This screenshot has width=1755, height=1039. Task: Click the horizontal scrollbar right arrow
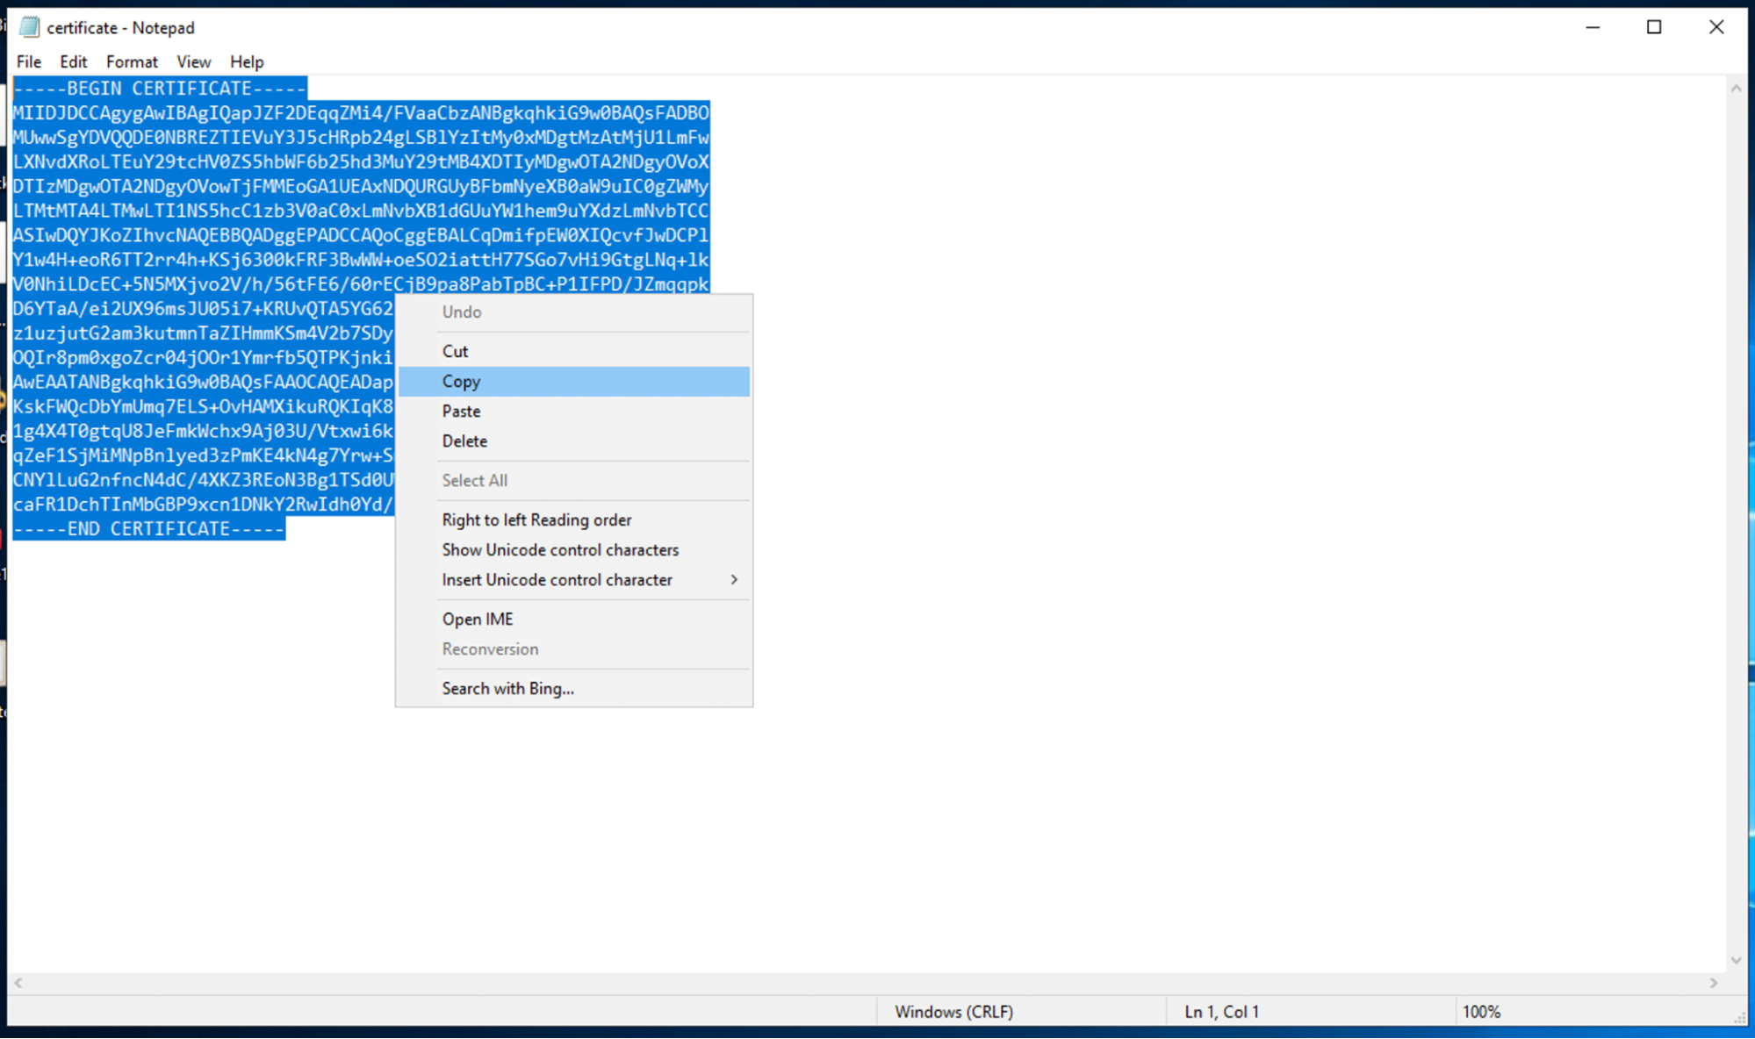click(1713, 983)
